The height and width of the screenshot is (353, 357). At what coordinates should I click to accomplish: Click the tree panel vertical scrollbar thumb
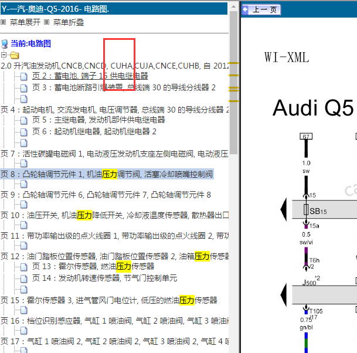[x=233, y=83]
